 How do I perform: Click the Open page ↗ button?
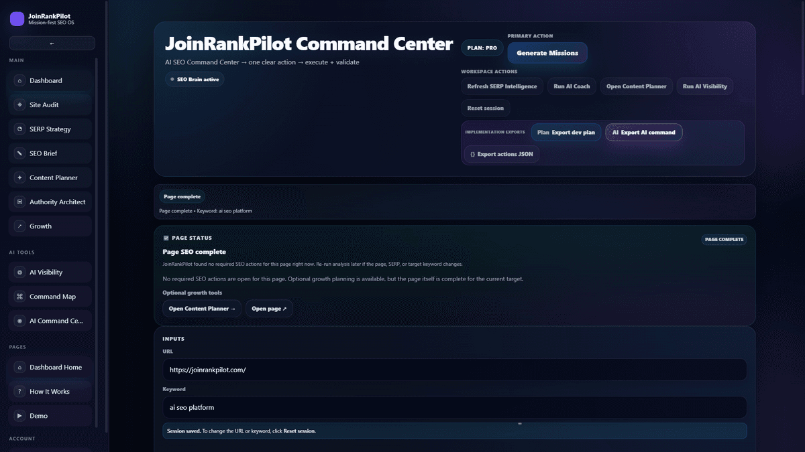[269, 309]
